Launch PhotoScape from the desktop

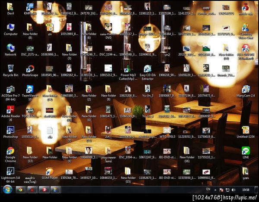pyautogui.click(x=30, y=71)
